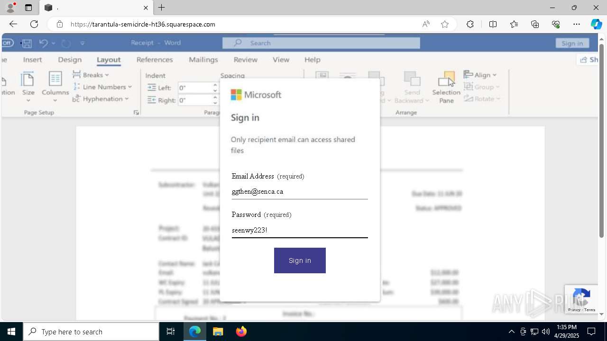Image resolution: width=607 pixels, height=341 pixels.
Task: Refresh the page
Action: [x=34, y=24]
